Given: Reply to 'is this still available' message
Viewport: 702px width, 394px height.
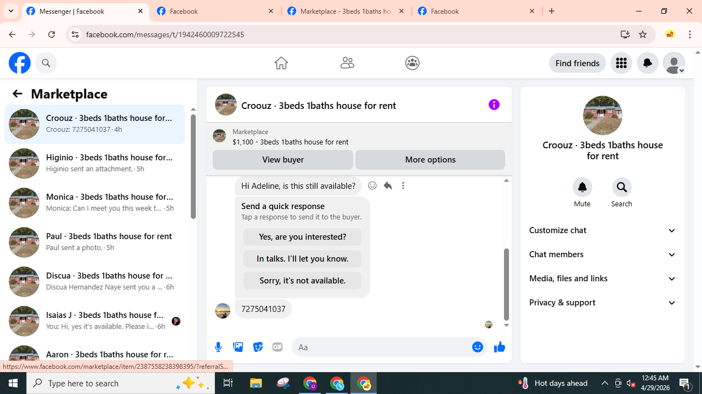Looking at the screenshot, I should [x=388, y=186].
